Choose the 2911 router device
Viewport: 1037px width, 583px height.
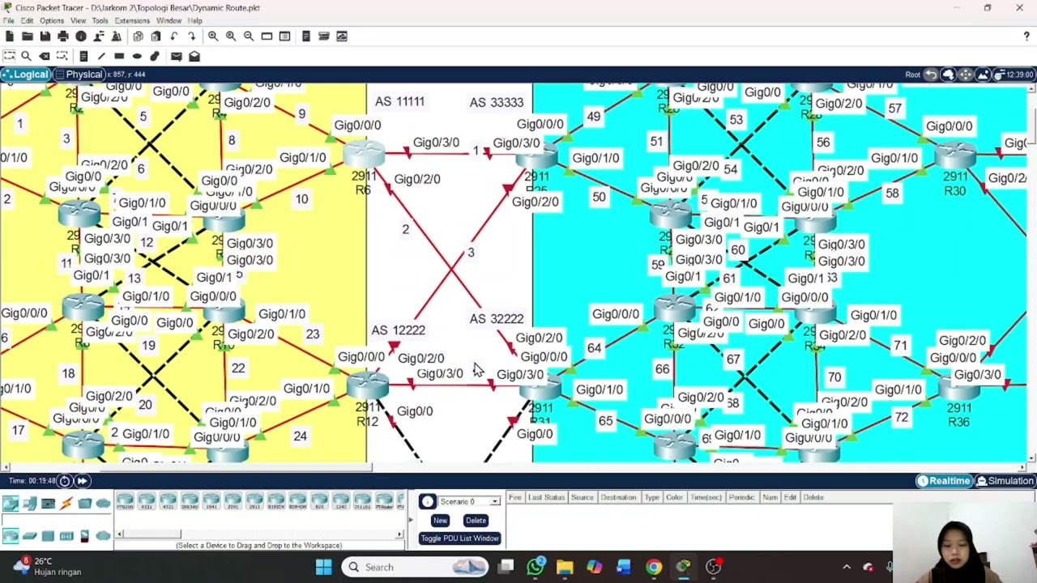[x=254, y=502]
